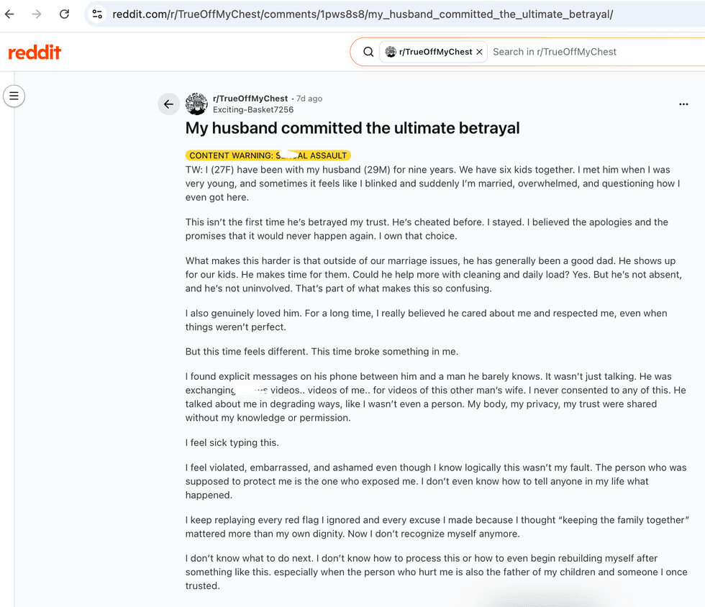View Exciting-Basket7256 user profile
705x607 pixels.
tap(253, 110)
